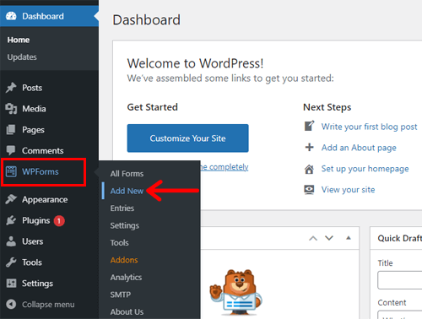Click the Dashboard gauge icon
Screen dimensions: 422x319
pyautogui.click(x=11, y=16)
